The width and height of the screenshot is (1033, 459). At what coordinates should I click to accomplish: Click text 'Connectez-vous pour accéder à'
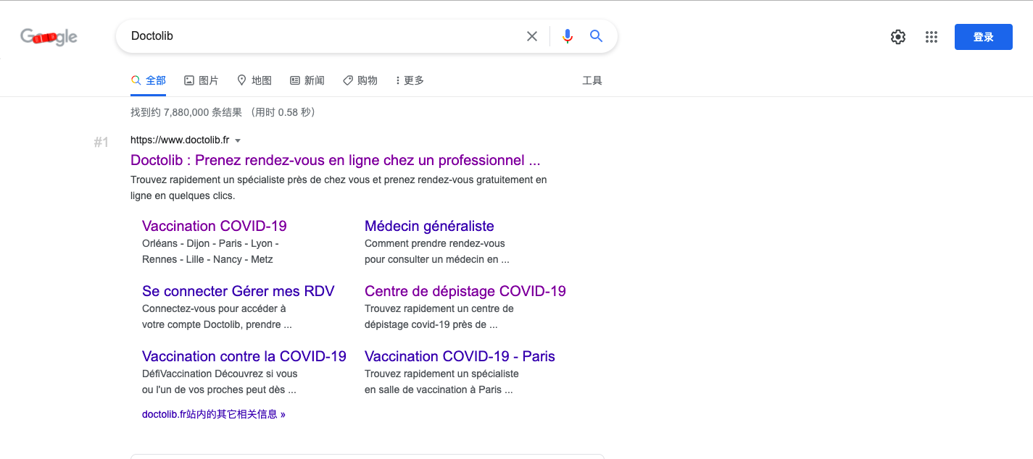point(214,308)
